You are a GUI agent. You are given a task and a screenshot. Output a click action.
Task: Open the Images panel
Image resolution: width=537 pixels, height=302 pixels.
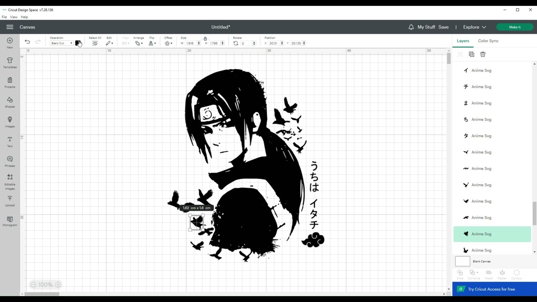tap(10, 122)
